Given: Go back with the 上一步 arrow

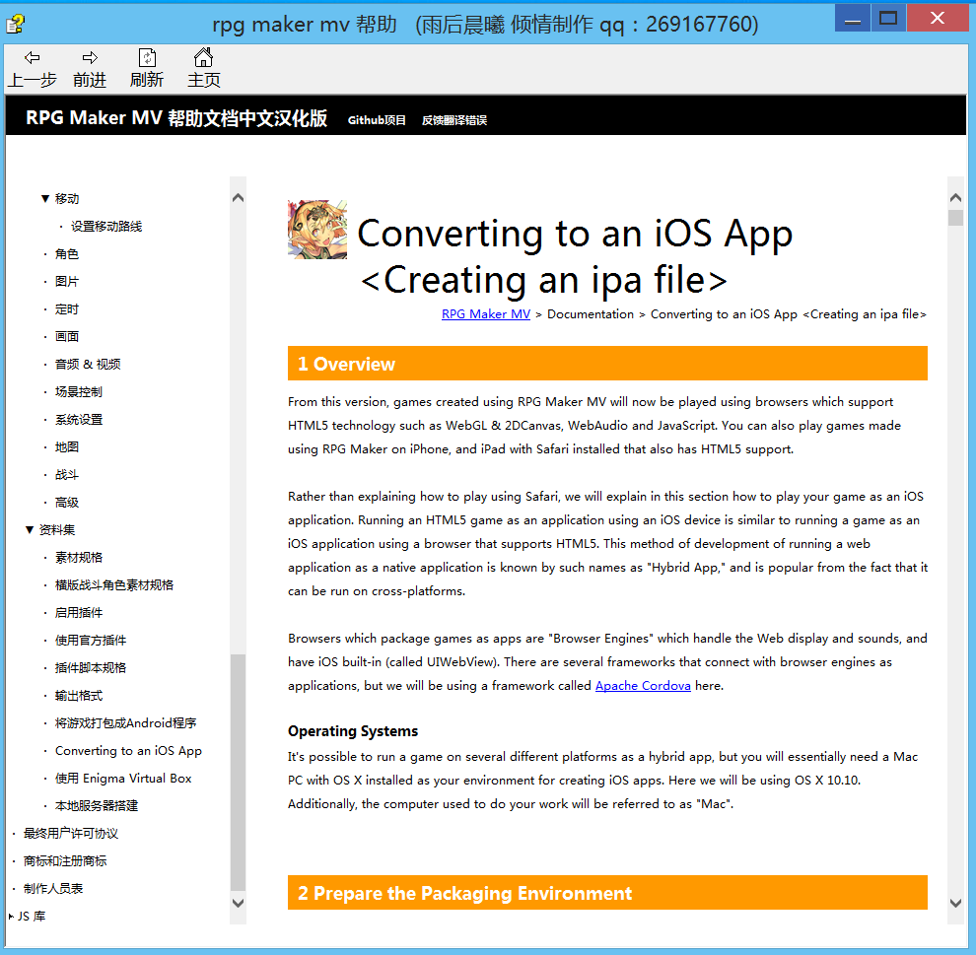Looking at the screenshot, I should click(32, 68).
